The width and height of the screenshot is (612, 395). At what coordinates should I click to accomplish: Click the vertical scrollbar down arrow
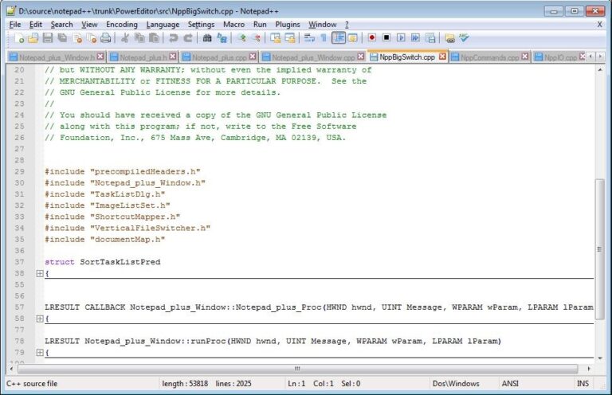pos(600,358)
